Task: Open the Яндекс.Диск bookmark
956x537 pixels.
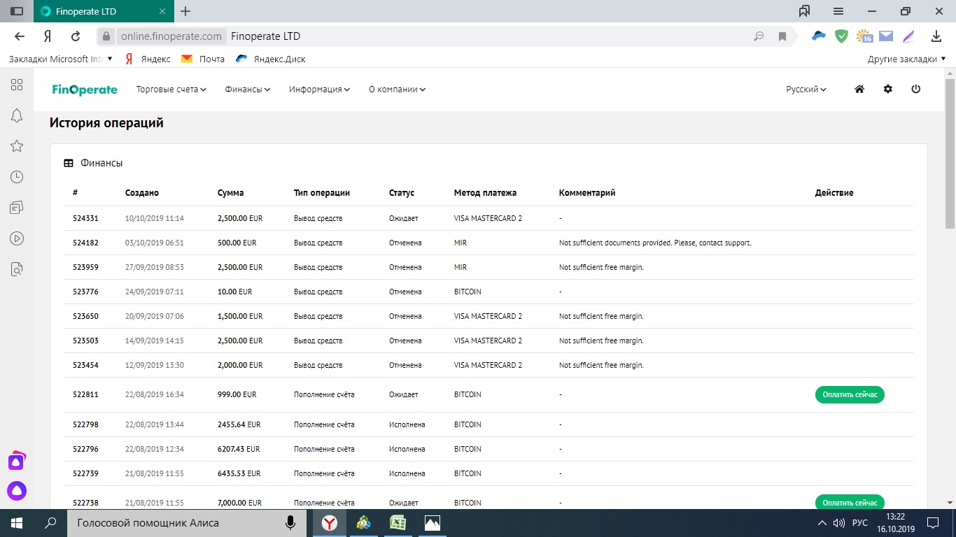Action: point(271,59)
